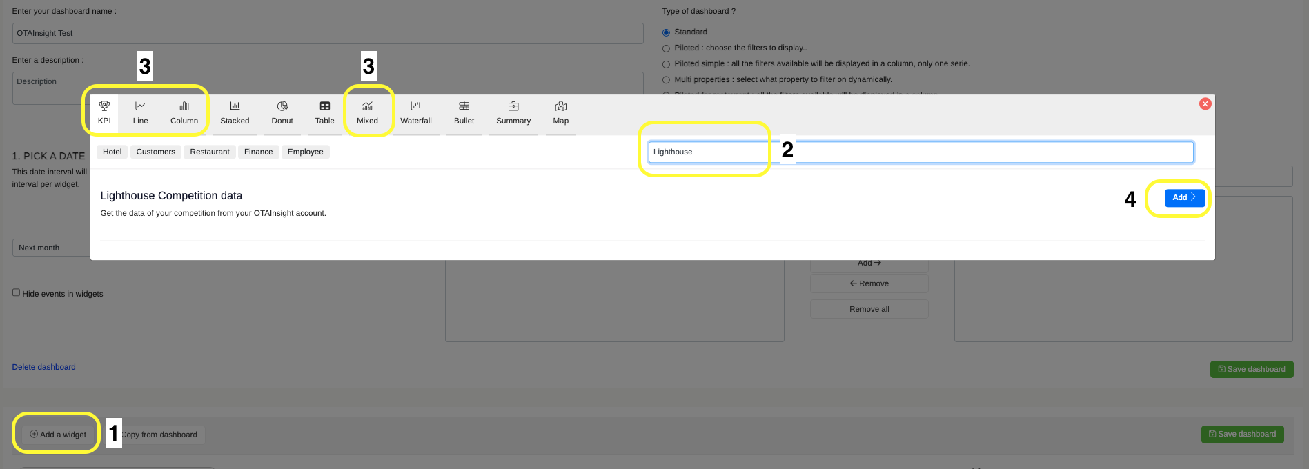Screen dimensions: 1309x469
Task: Choose the Piloted simple radio option
Action: 666,64
